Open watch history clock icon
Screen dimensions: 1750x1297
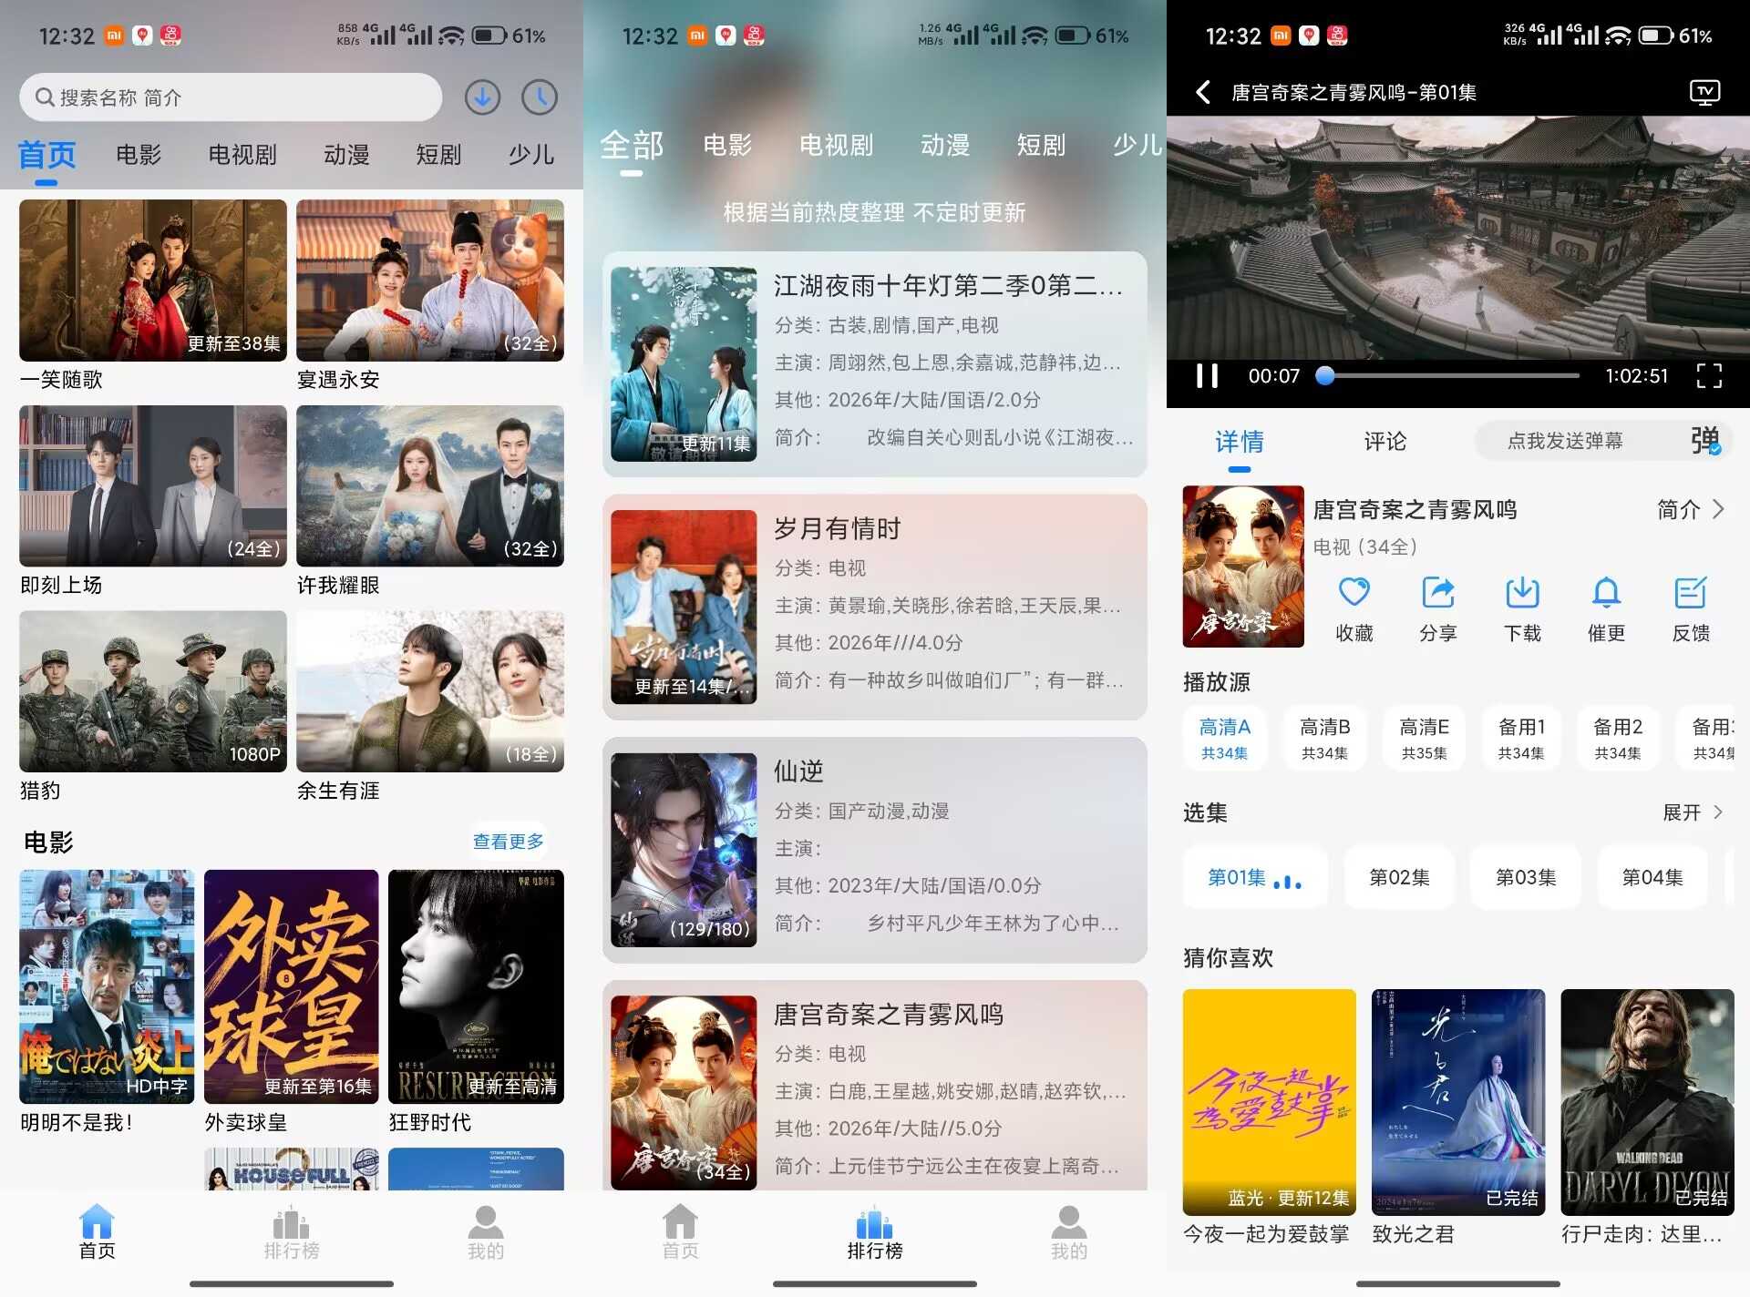point(540,97)
